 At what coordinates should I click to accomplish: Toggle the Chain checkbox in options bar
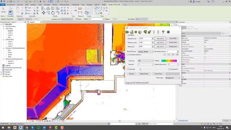pos(77,19)
